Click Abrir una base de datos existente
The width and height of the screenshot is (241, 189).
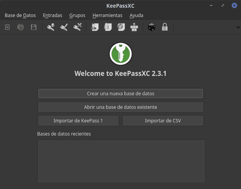click(x=121, y=107)
